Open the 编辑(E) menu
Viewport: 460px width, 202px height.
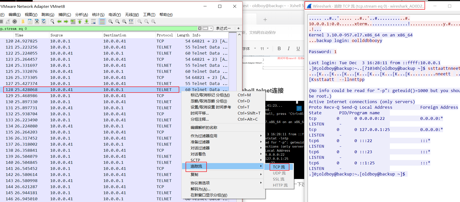[x=15, y=15]
